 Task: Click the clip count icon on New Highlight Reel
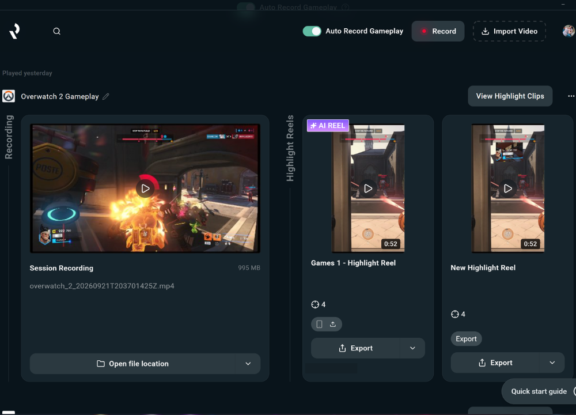pos(455,314)
